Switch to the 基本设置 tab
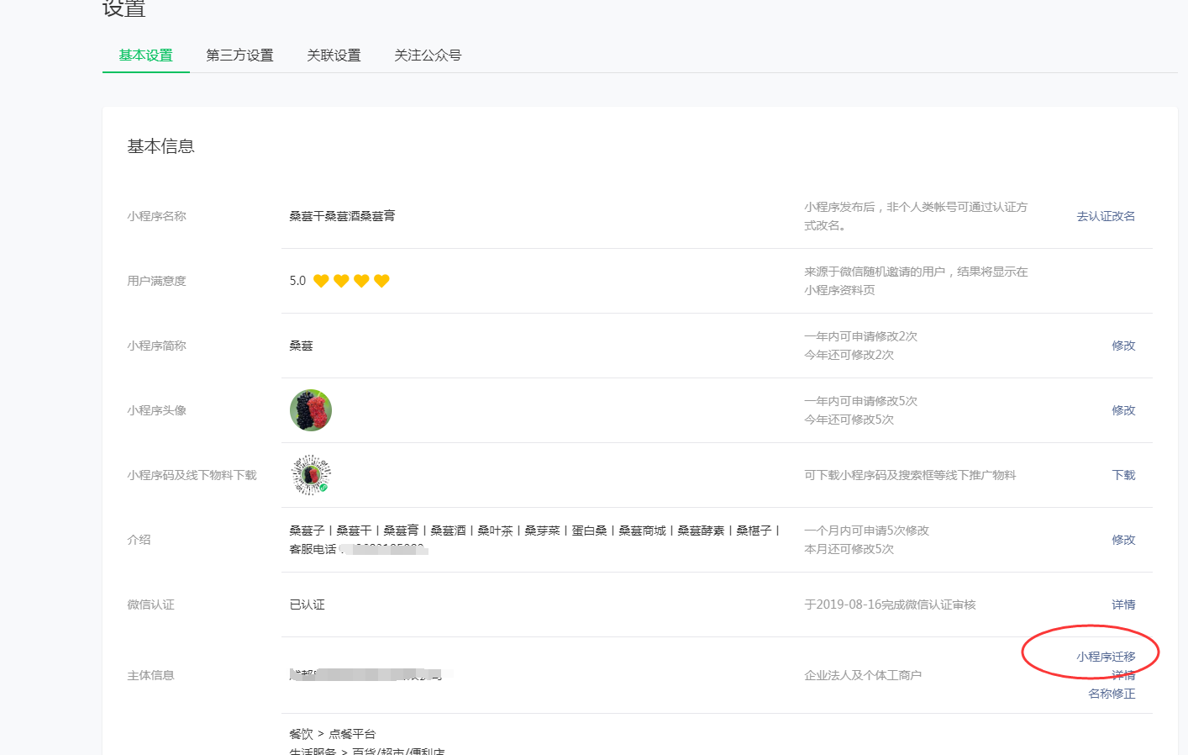The width and height of the screenshot is (1188, 755). [145, 55]
